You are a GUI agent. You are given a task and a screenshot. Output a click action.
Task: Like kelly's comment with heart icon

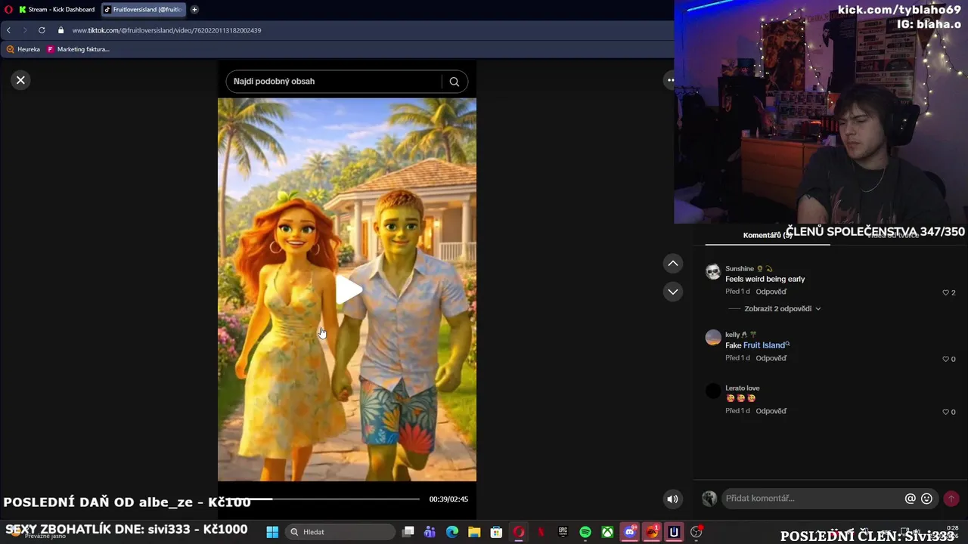click(945, 359)
